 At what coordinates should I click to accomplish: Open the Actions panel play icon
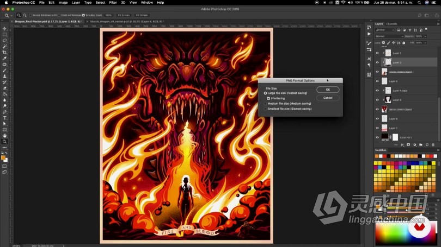click(x=369, y=34)
